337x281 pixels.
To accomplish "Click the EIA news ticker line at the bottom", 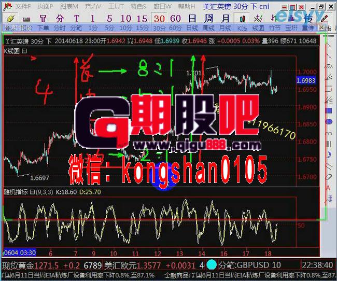I will tap(168, 275).
